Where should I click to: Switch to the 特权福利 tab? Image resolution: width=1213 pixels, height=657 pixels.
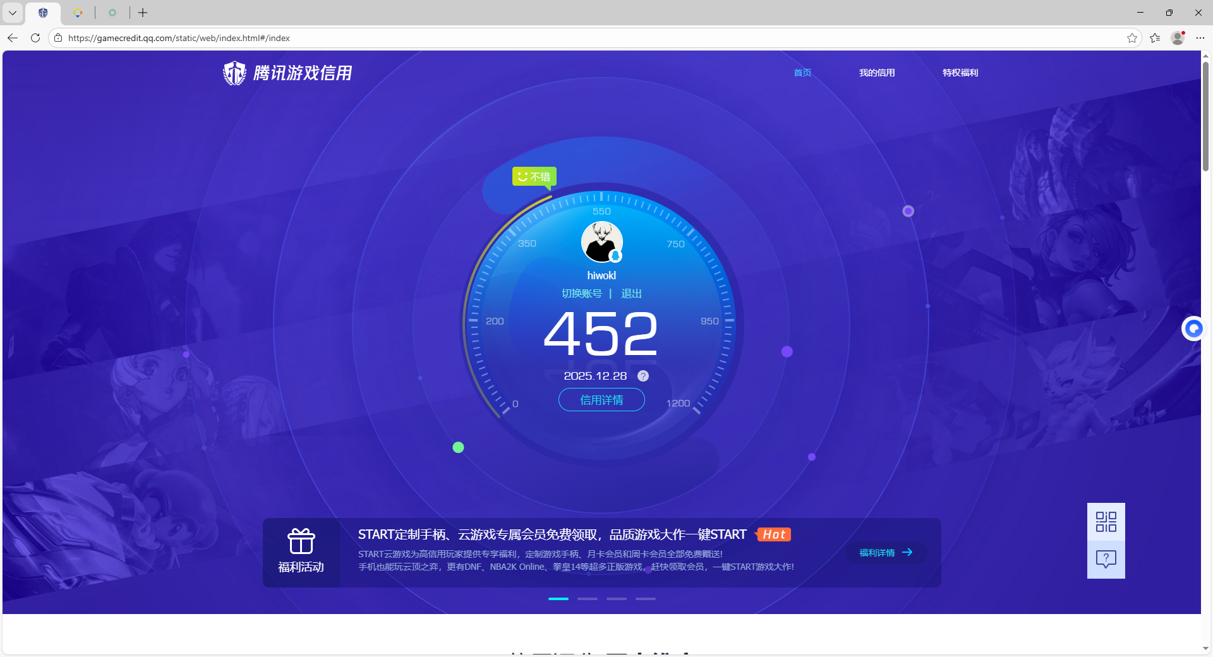tap(960, 73)
